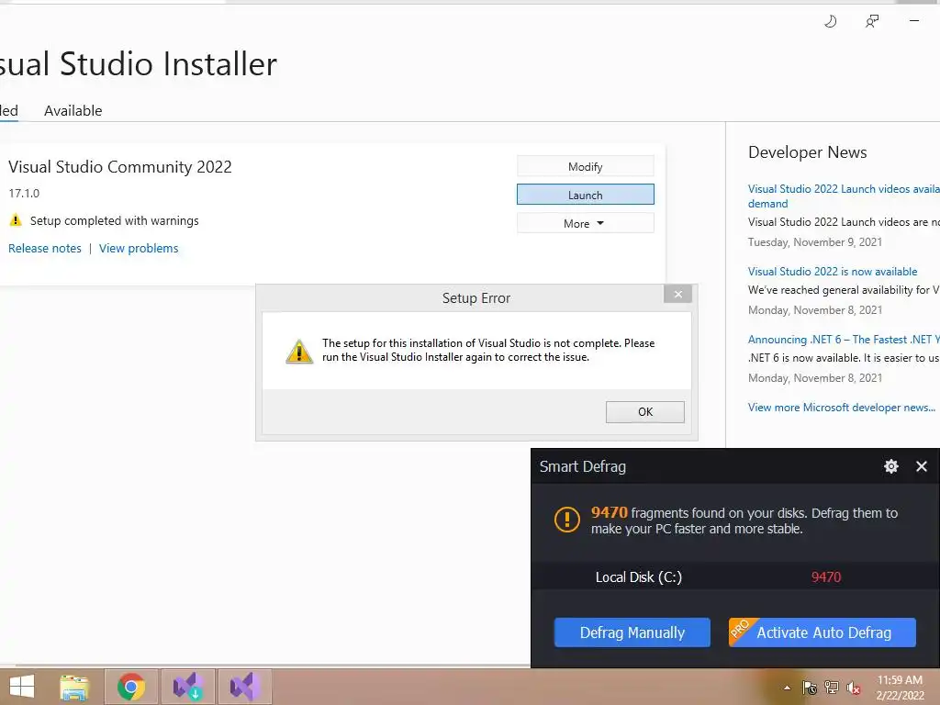The image size is (940, 705).
Task: Click the Developer News heading
Action: (808, 152)
